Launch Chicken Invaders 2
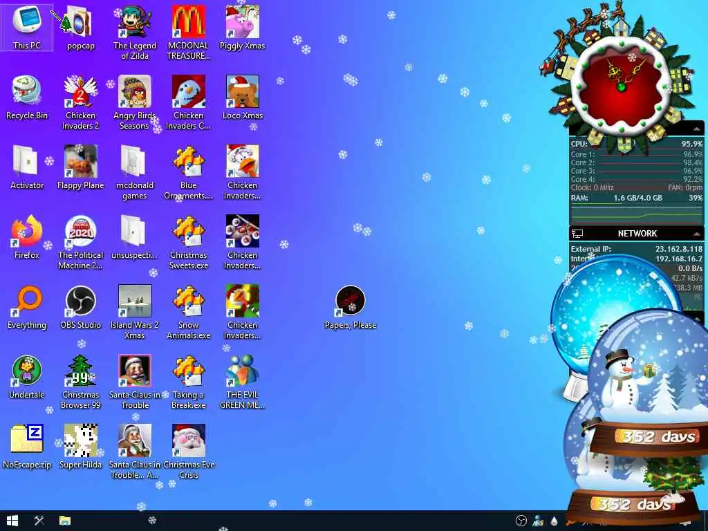 pyautogui.click(x=80, y=102)
